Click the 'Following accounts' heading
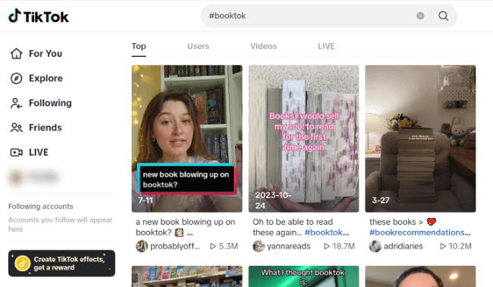Image resolution: width=493 pixels, height=287 pixels. click(40, 207)
